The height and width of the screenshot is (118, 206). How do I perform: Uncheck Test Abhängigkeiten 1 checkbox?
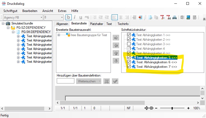coord(129,35)
